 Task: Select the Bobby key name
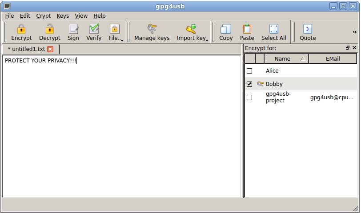click(274, 84)
